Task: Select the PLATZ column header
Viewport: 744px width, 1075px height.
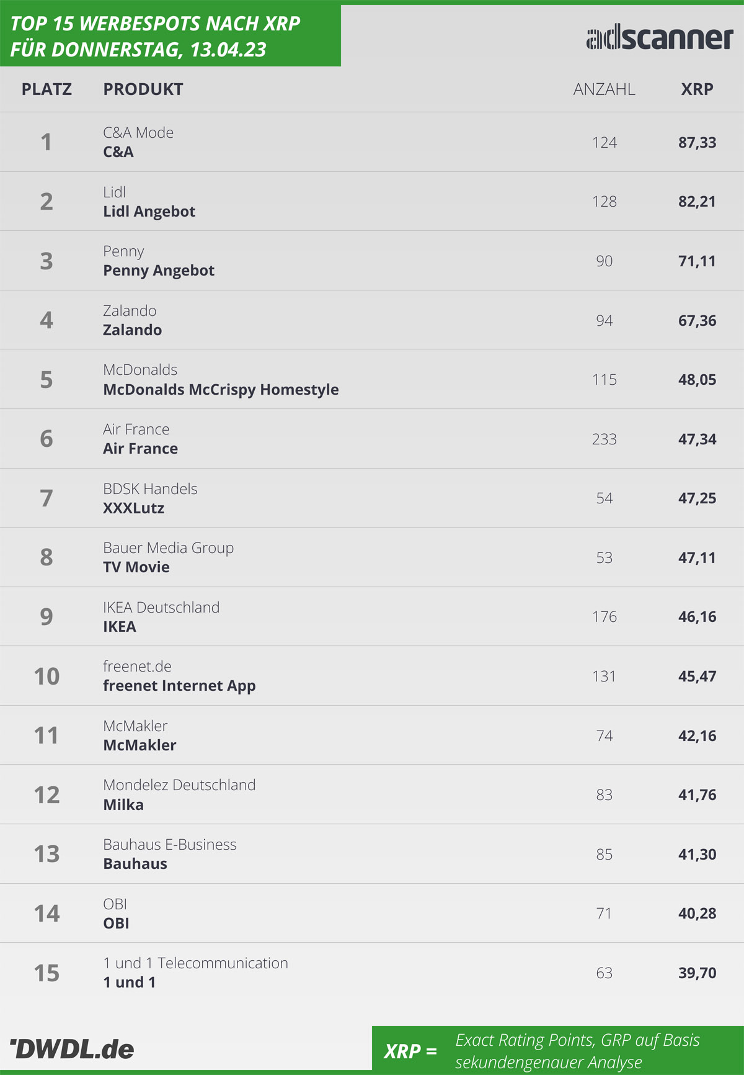Action: pos(46,89)
